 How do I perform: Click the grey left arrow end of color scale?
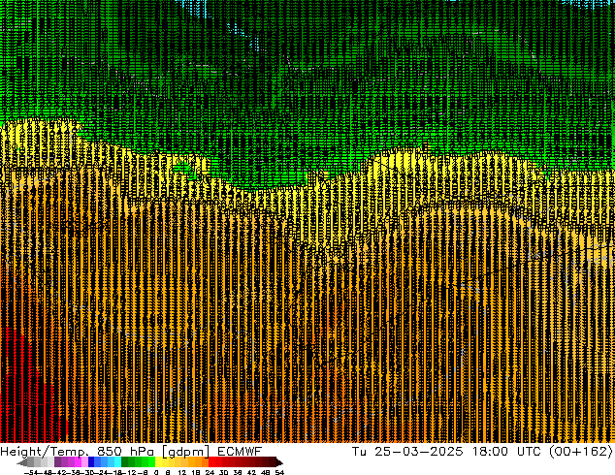[22, 462]
